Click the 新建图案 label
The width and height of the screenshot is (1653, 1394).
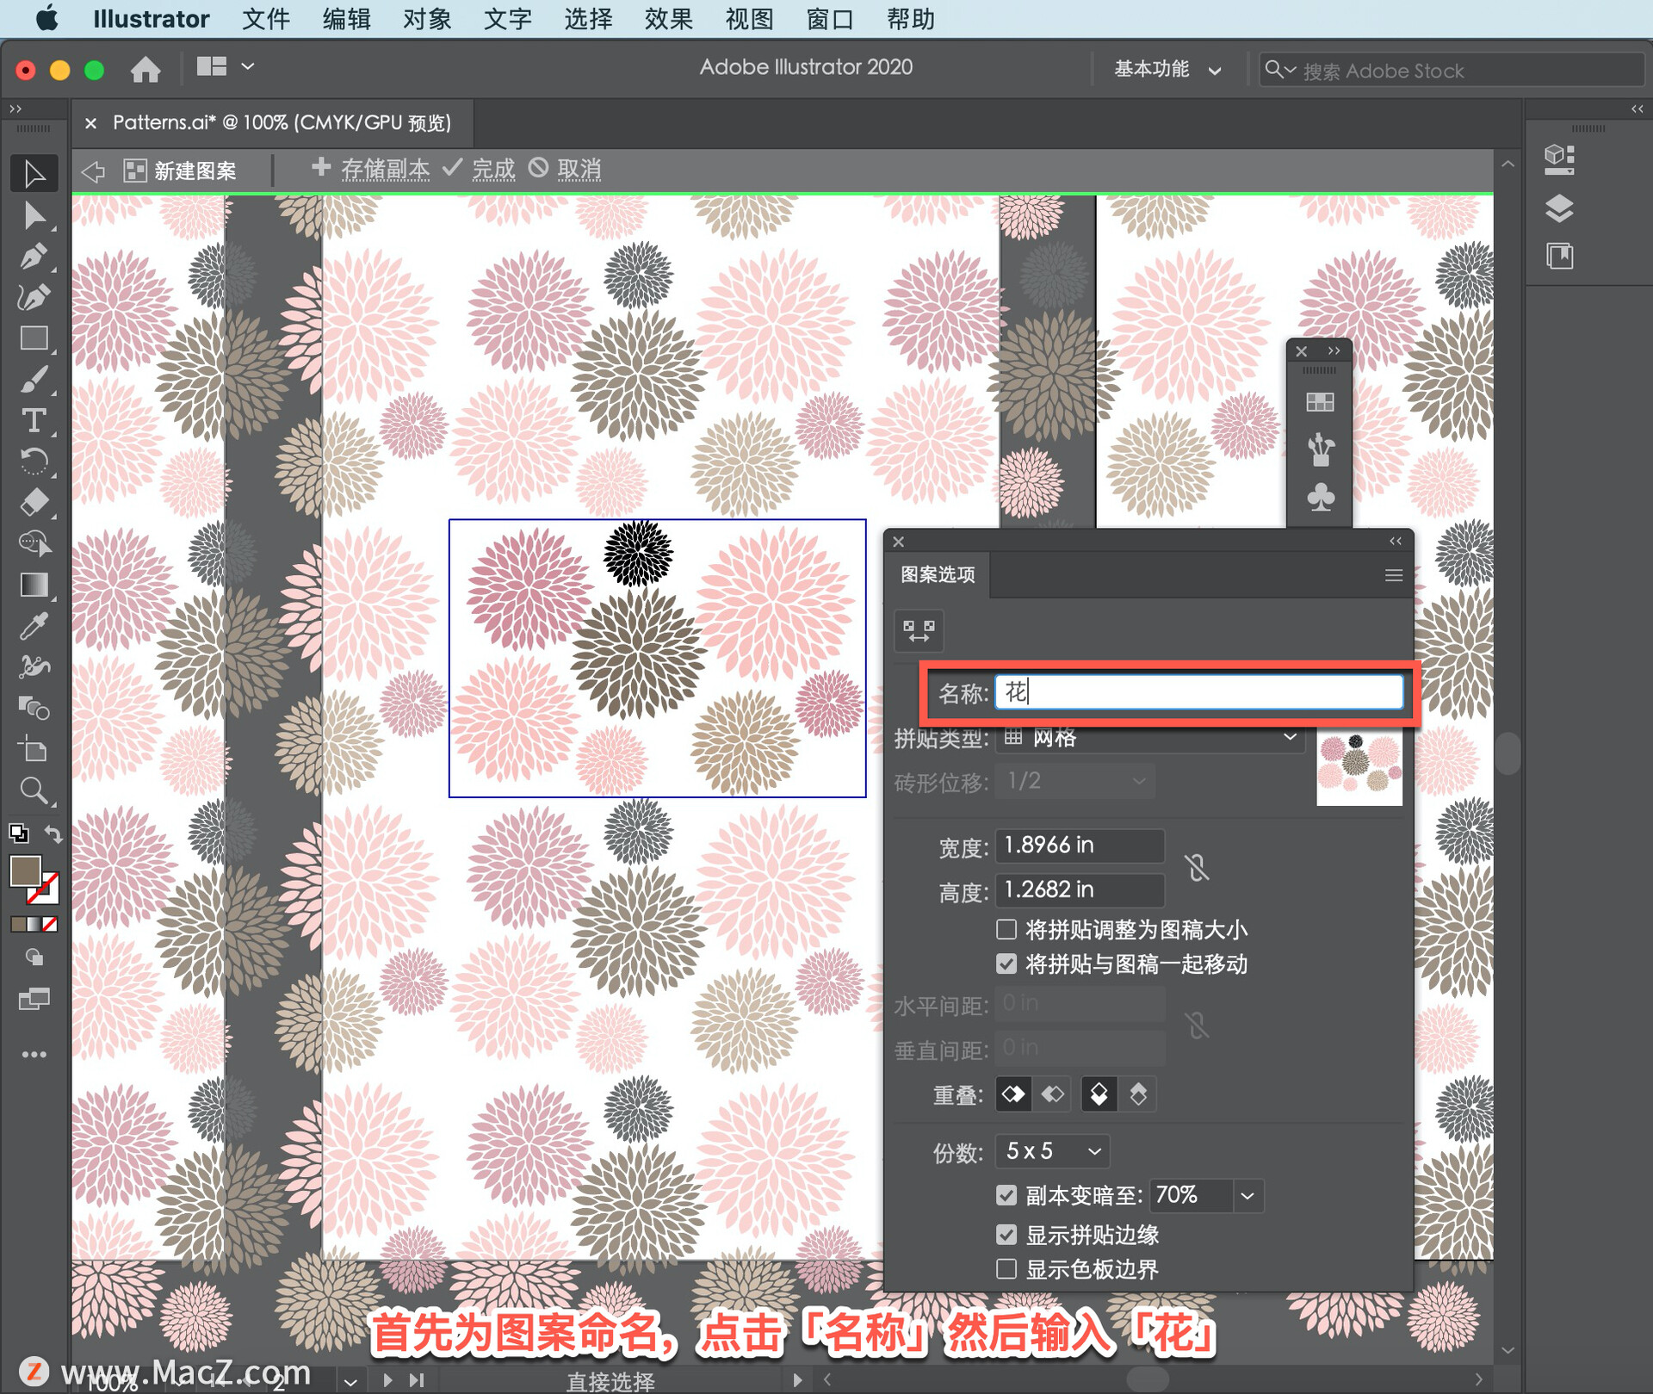pyautogui.click(x=195, y=171)
